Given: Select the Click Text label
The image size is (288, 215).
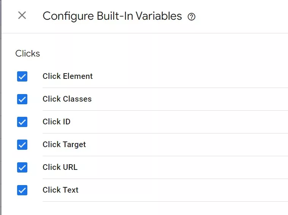Looking at the screenshot, I should pyautogui.click(x=60, y=190).
